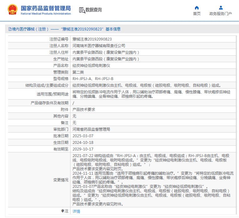Click approval authority 河南省药品监督管理局
This screenshot has width=239, height=218.
[x=91, y=129]
